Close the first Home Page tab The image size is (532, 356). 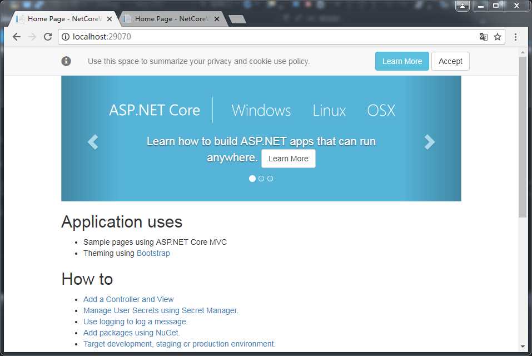[110, 19]
